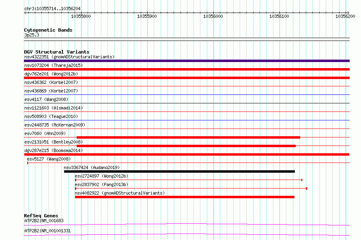Select variant label esv2837902 (Pang2013b)

point(101,184)
